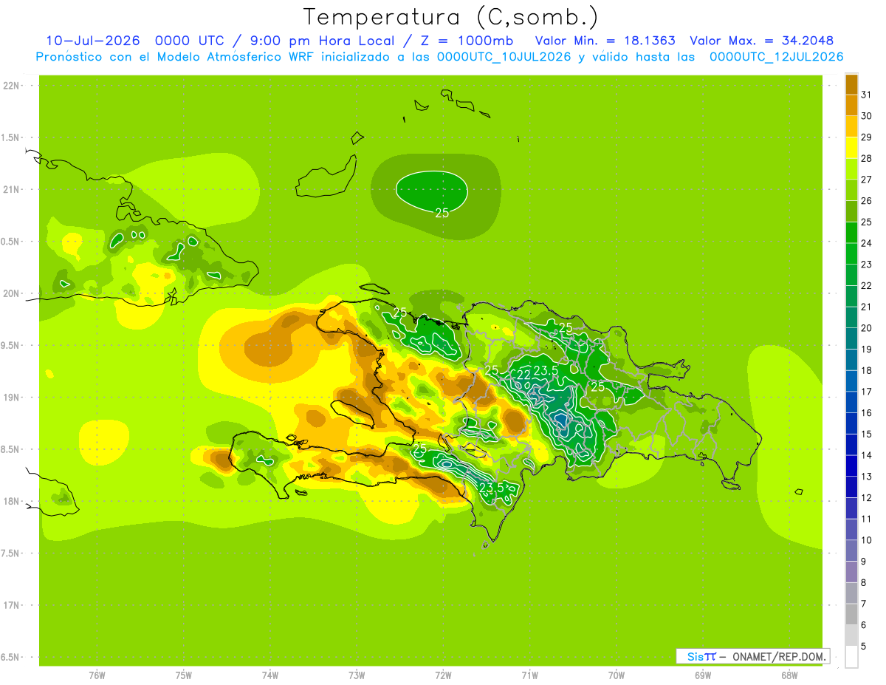Click the latitude axis label '22N'
The width and height of the screenshot is (886, 685).
pos(13,86)
